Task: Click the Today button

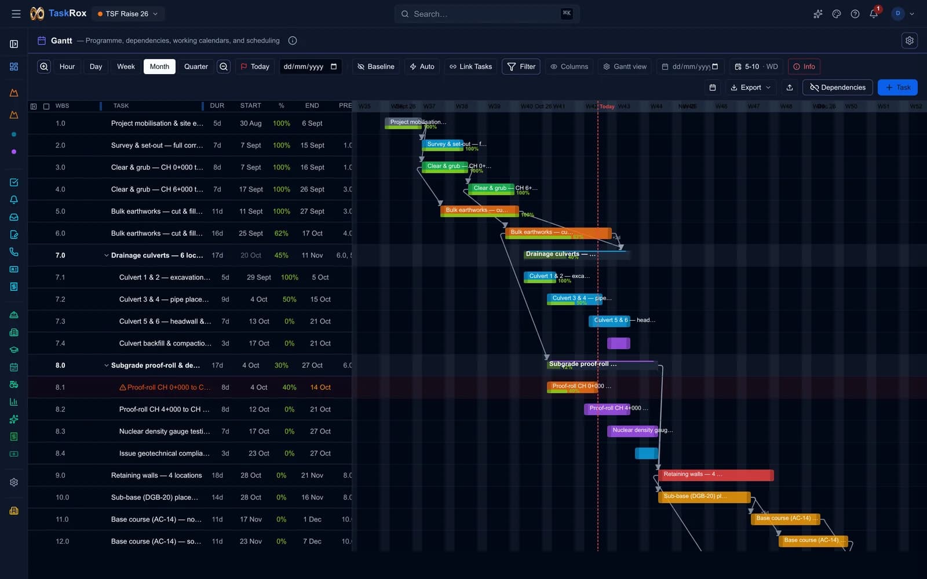Action: (255, 67)
